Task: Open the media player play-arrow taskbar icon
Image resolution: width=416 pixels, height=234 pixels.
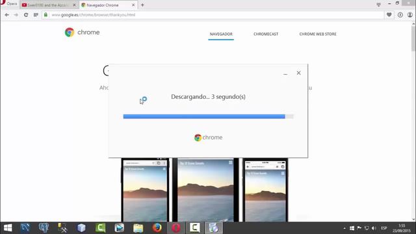Action: pyautogui.click(x=120, y=228)
